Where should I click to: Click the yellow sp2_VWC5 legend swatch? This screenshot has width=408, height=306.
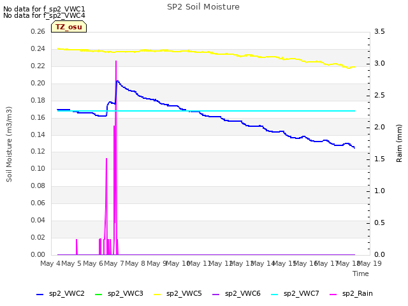pyautogui.click(x=157, y=295)
